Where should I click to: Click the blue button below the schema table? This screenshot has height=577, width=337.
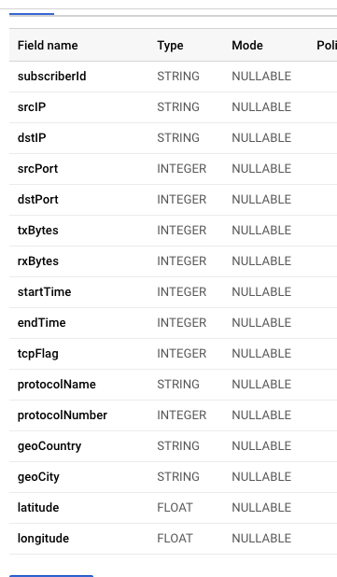(51, 575)
